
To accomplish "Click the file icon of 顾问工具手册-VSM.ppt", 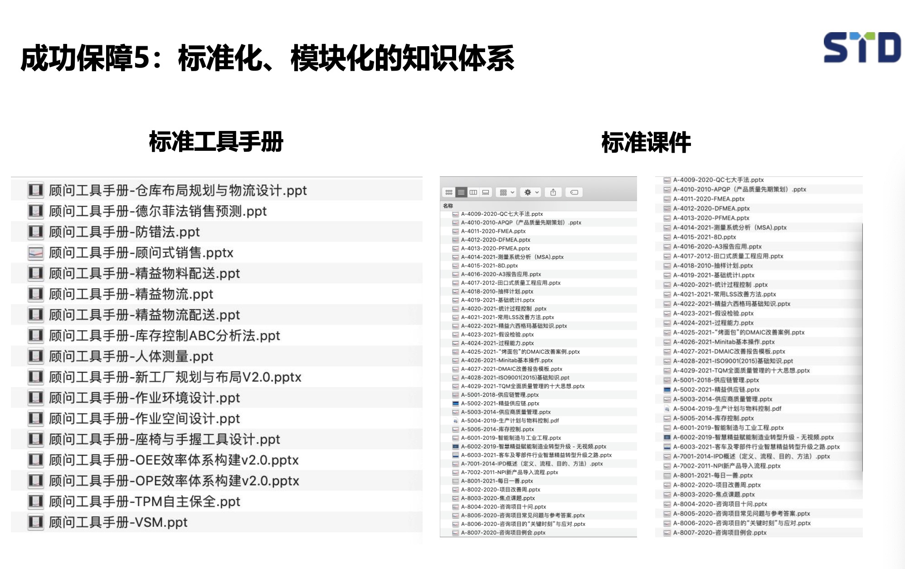I will [36, 522].
